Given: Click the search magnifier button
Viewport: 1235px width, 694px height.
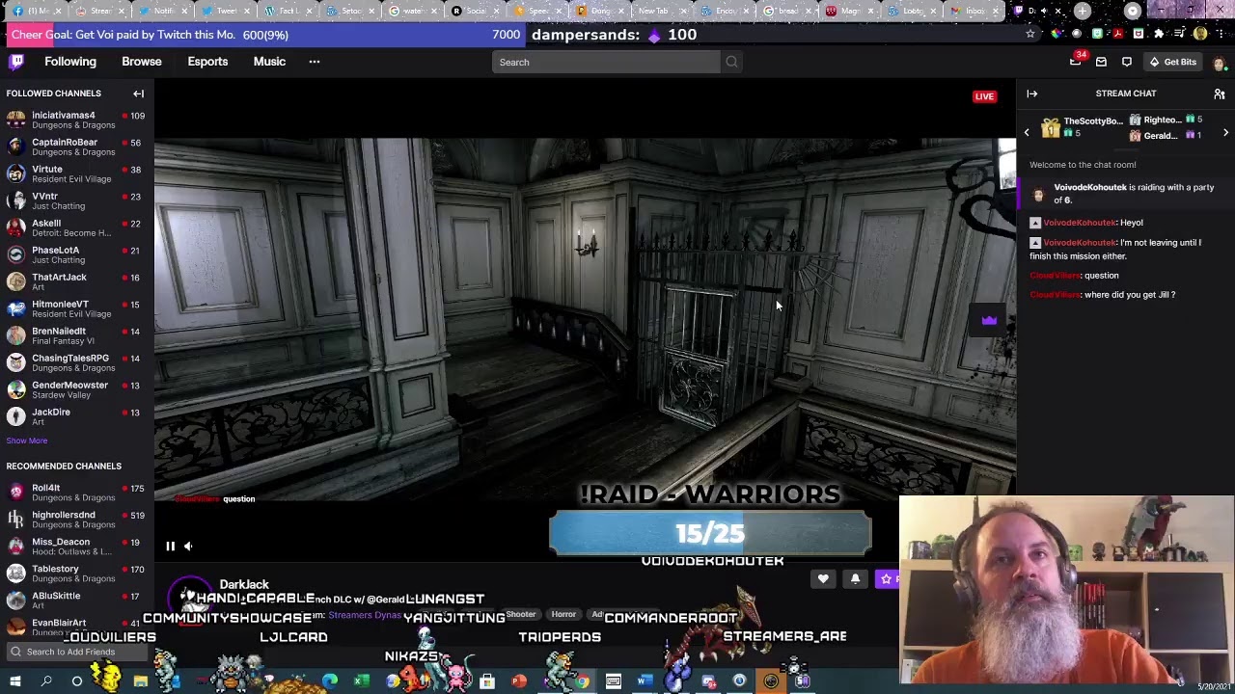Looking at the screenshot, I should pos(731,62).
